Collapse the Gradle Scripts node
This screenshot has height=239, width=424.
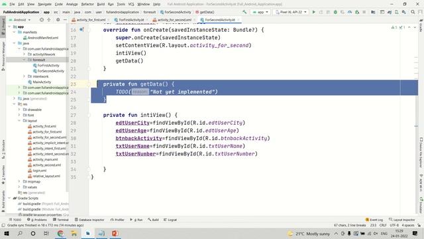(x=9, y=198)
